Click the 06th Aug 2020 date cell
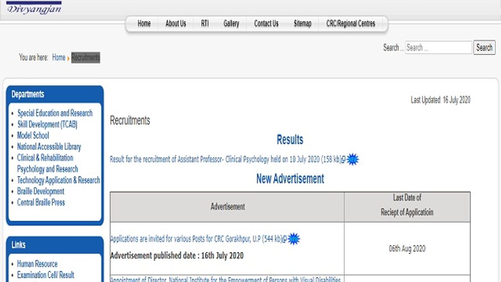Screen dimensions: 501x282 pyautogui.click(x=407, y=249)
